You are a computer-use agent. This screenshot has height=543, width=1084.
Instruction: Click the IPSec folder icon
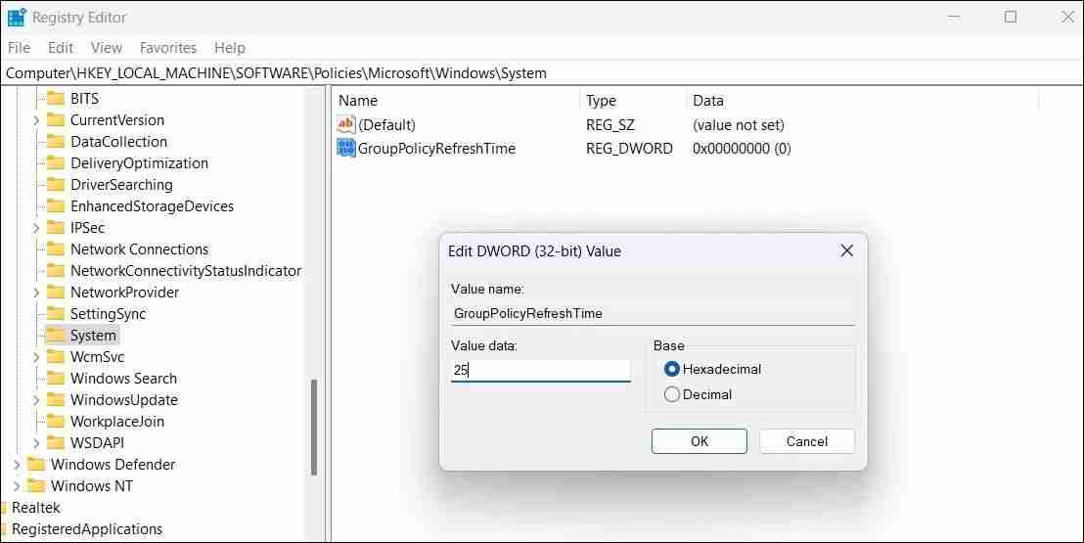point(56,227)
